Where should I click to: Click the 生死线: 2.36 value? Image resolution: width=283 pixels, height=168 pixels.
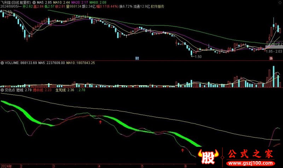click(x=65, y=90)
